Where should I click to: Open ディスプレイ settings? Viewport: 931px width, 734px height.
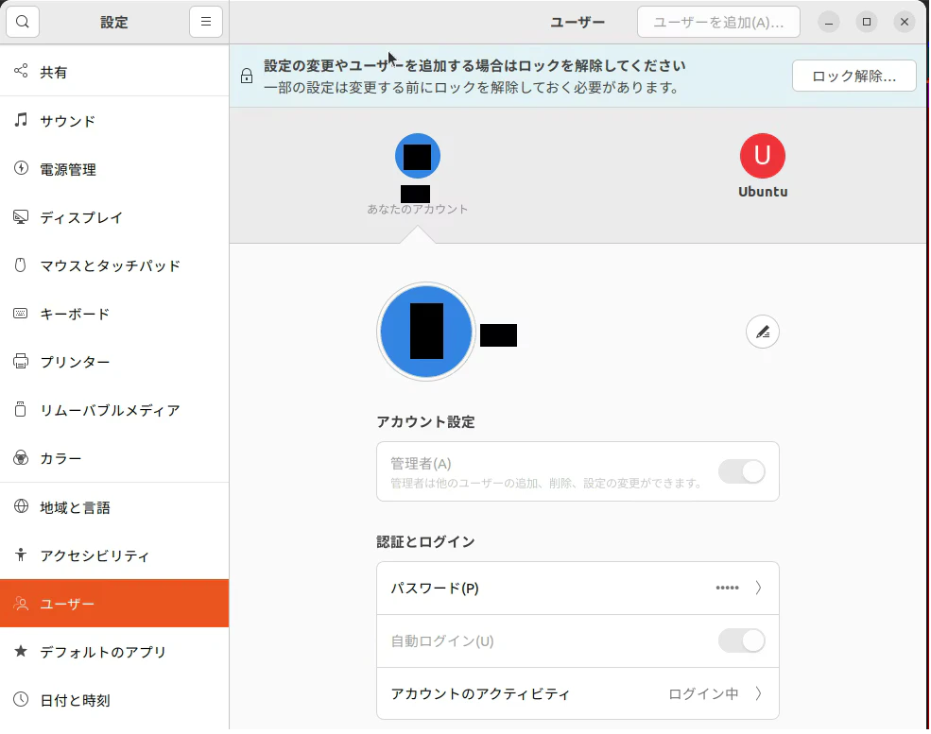114,217
